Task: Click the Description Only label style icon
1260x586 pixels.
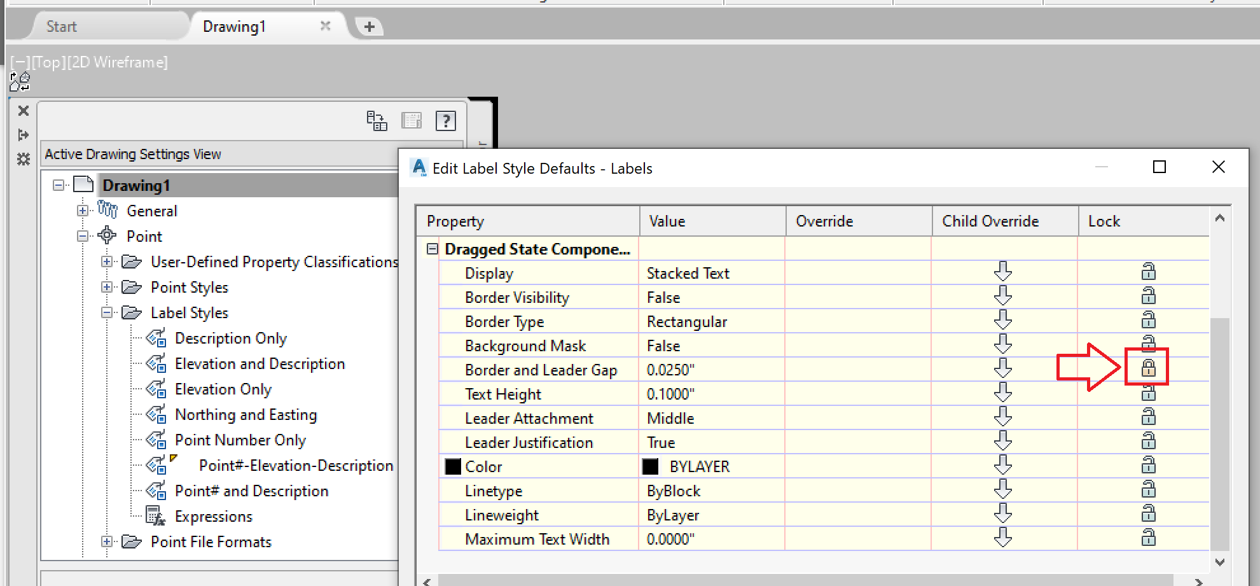Action: [156, 338]
